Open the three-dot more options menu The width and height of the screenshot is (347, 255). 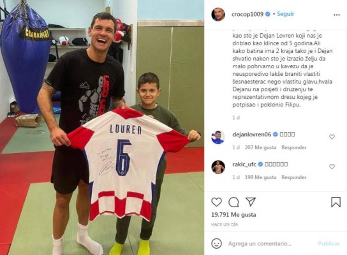pos(336,15)
